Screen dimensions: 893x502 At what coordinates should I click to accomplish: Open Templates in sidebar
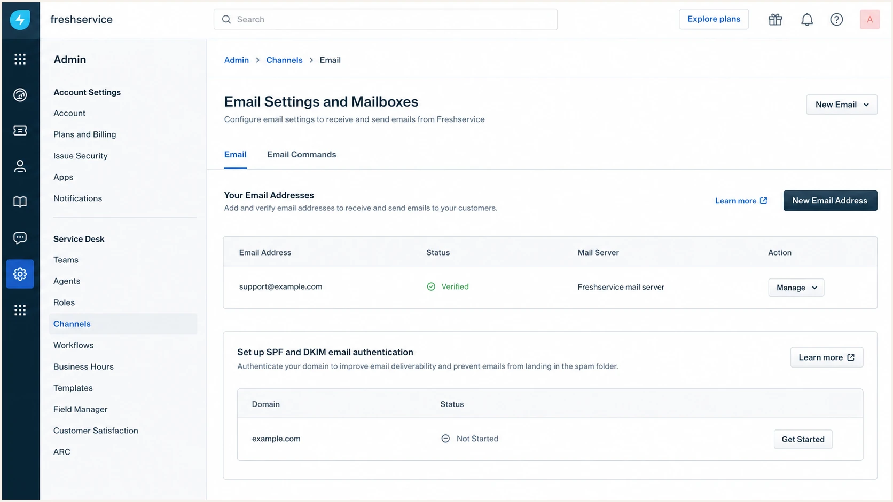(73, 388)
